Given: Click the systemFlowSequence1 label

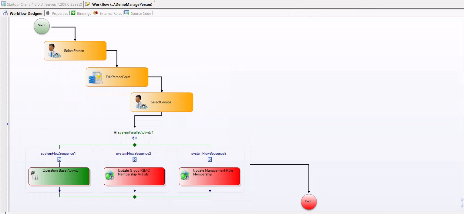Looking at the screenshot, I should click(x=58, y=154).
